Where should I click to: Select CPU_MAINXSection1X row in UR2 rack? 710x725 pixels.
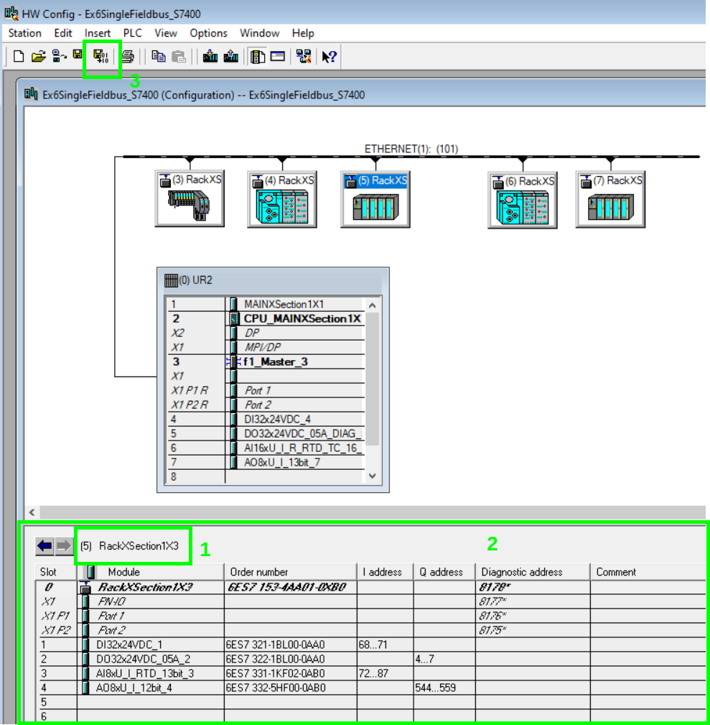[302, 318]
